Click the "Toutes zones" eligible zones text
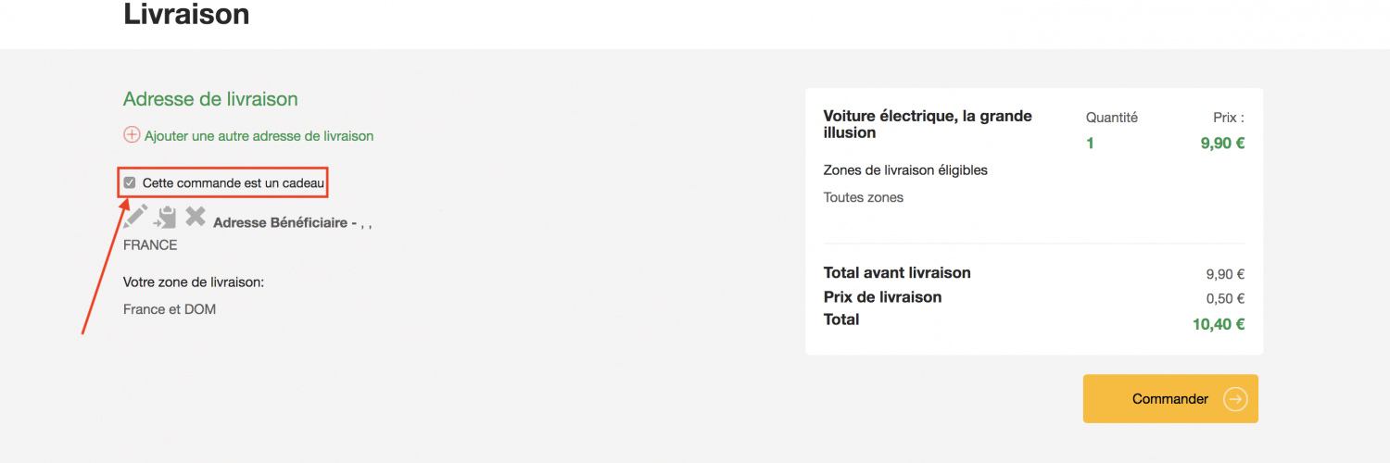 click(863, 197)
